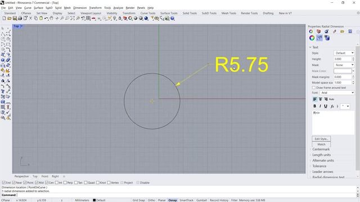This screenshot has height=202, width=360.
Task: Open a file with the folder icon
Action: click(x=10, y=19)
